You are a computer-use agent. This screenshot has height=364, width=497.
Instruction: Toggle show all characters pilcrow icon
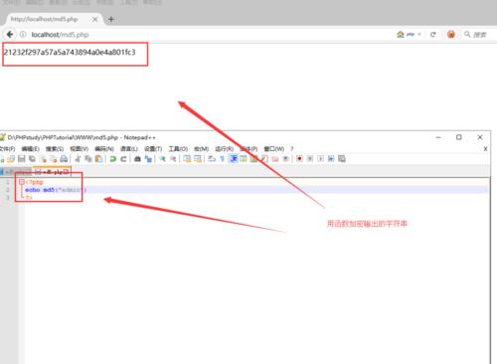coord(223,159)
